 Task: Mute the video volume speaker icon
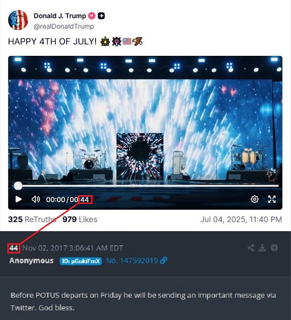[x=36, y=199]
